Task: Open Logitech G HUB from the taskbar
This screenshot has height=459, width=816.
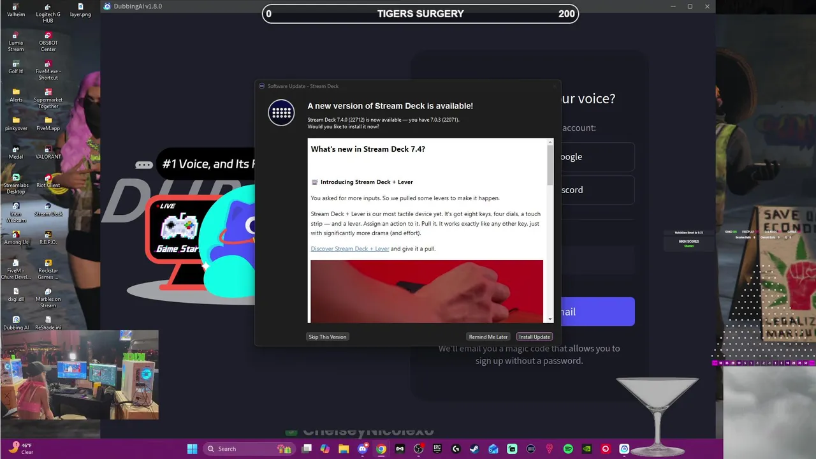Action: (x=456, y=449)
